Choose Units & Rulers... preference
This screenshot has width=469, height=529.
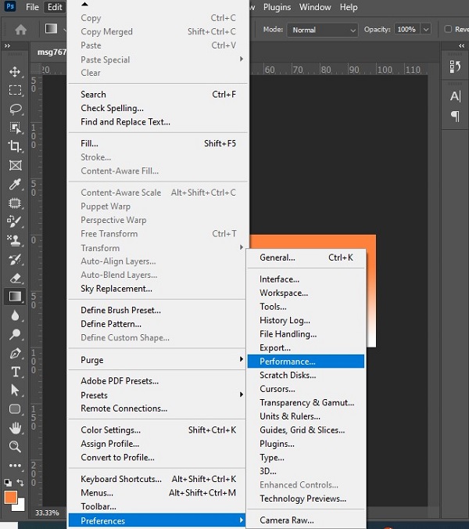click(x=306, y=416)
